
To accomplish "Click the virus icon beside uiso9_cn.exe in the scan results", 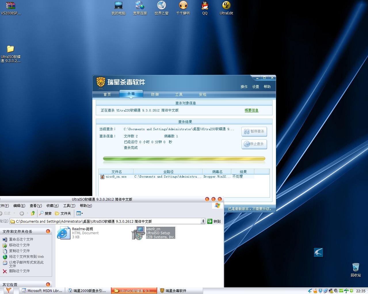I will coord(102,176).
